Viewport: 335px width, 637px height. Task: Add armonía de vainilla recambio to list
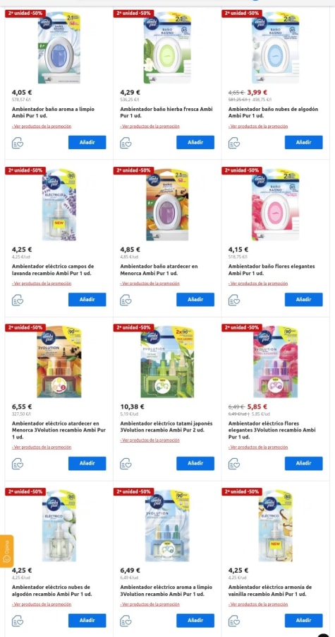[x=233, y=621]
